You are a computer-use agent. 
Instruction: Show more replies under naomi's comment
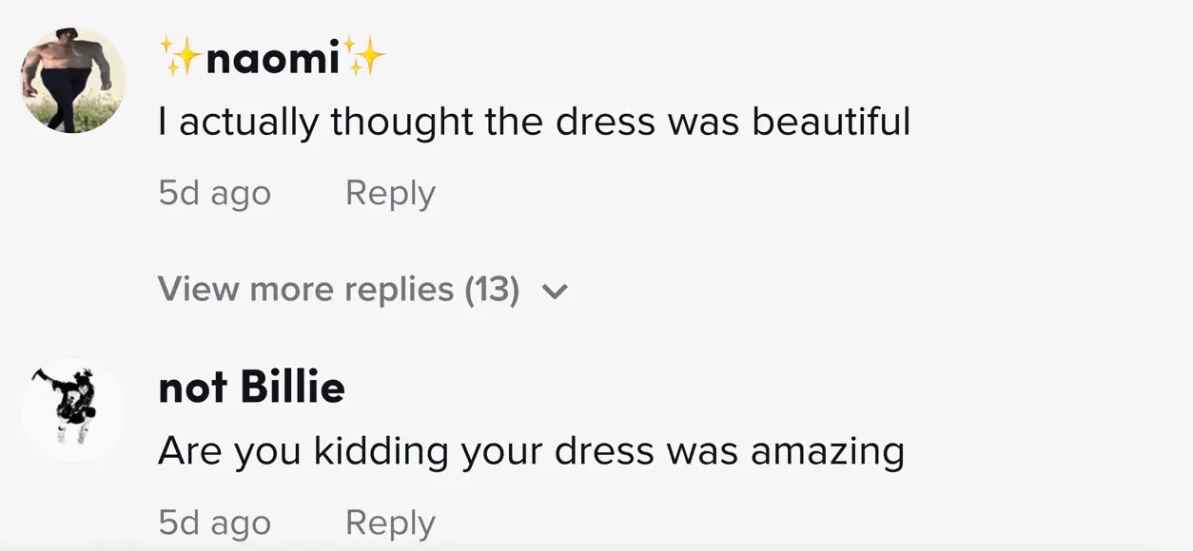click(339, 290)
